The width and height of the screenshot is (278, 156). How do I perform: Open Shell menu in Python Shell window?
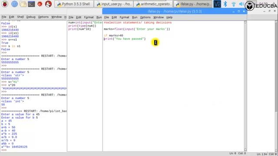point(20,17)
